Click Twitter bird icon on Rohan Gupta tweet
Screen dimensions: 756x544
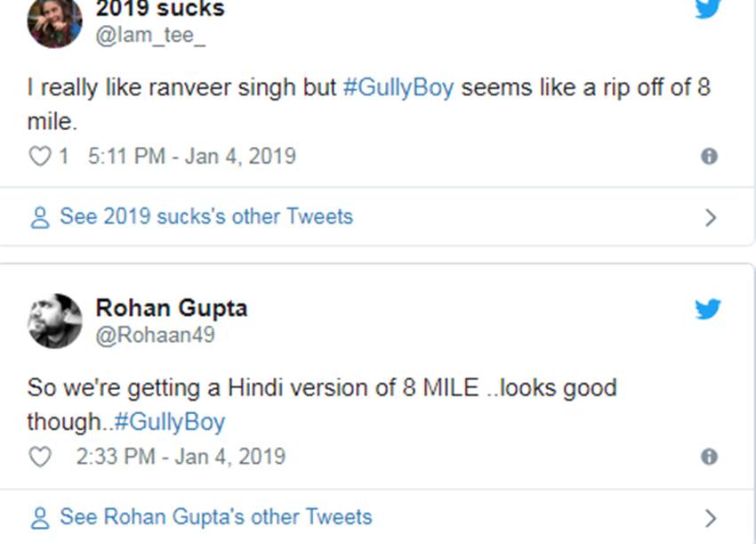[707, 309]
